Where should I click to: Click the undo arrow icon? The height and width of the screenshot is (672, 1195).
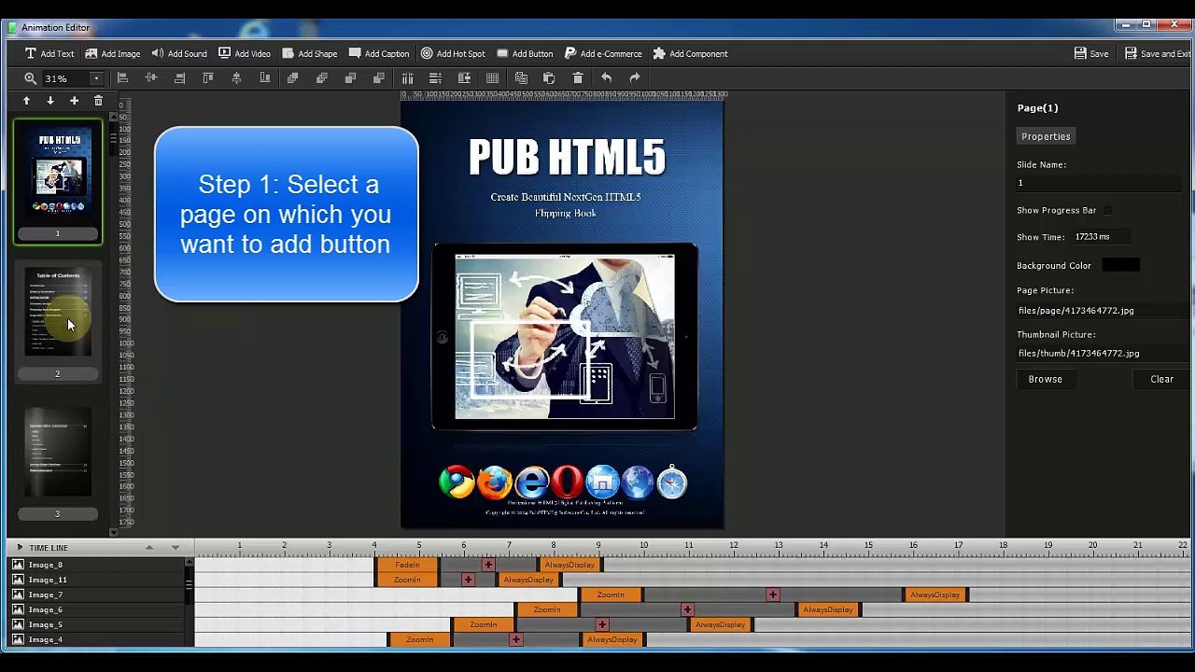pyautogui.click(x=606, y=78)
